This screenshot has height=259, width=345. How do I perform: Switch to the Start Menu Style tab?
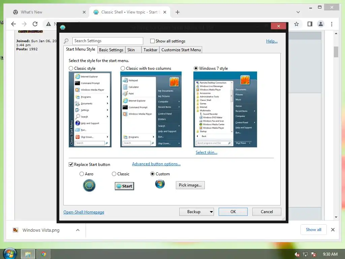coord(81,49)
